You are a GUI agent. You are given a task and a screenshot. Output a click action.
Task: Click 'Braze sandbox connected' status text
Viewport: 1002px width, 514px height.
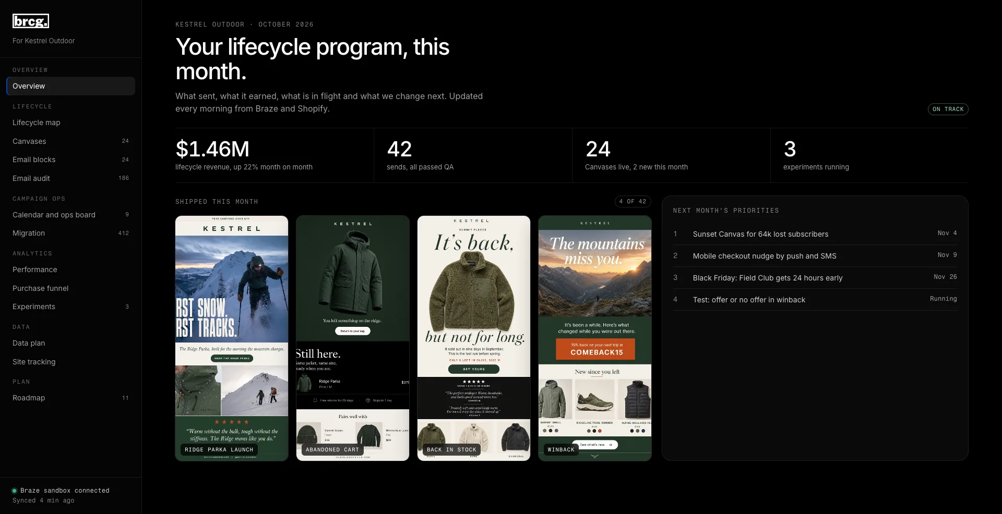[x=65, y=491]
